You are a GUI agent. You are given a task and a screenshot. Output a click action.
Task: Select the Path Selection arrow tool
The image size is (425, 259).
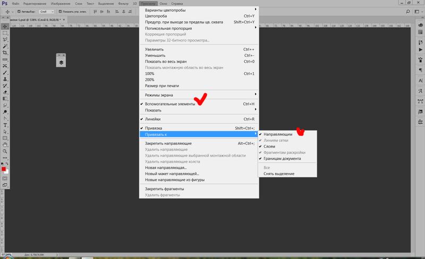click(x=5, y=132)
